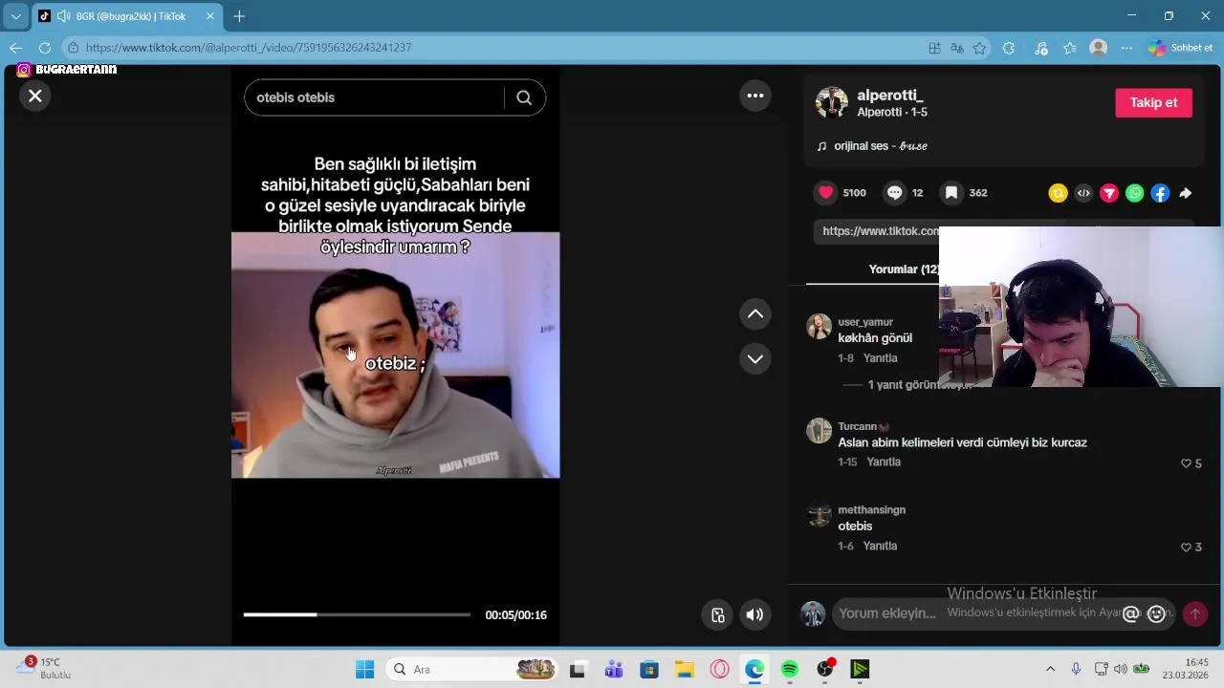Open user_yamur commenter profile
The image size is (1224, 688).
[864, 322]
